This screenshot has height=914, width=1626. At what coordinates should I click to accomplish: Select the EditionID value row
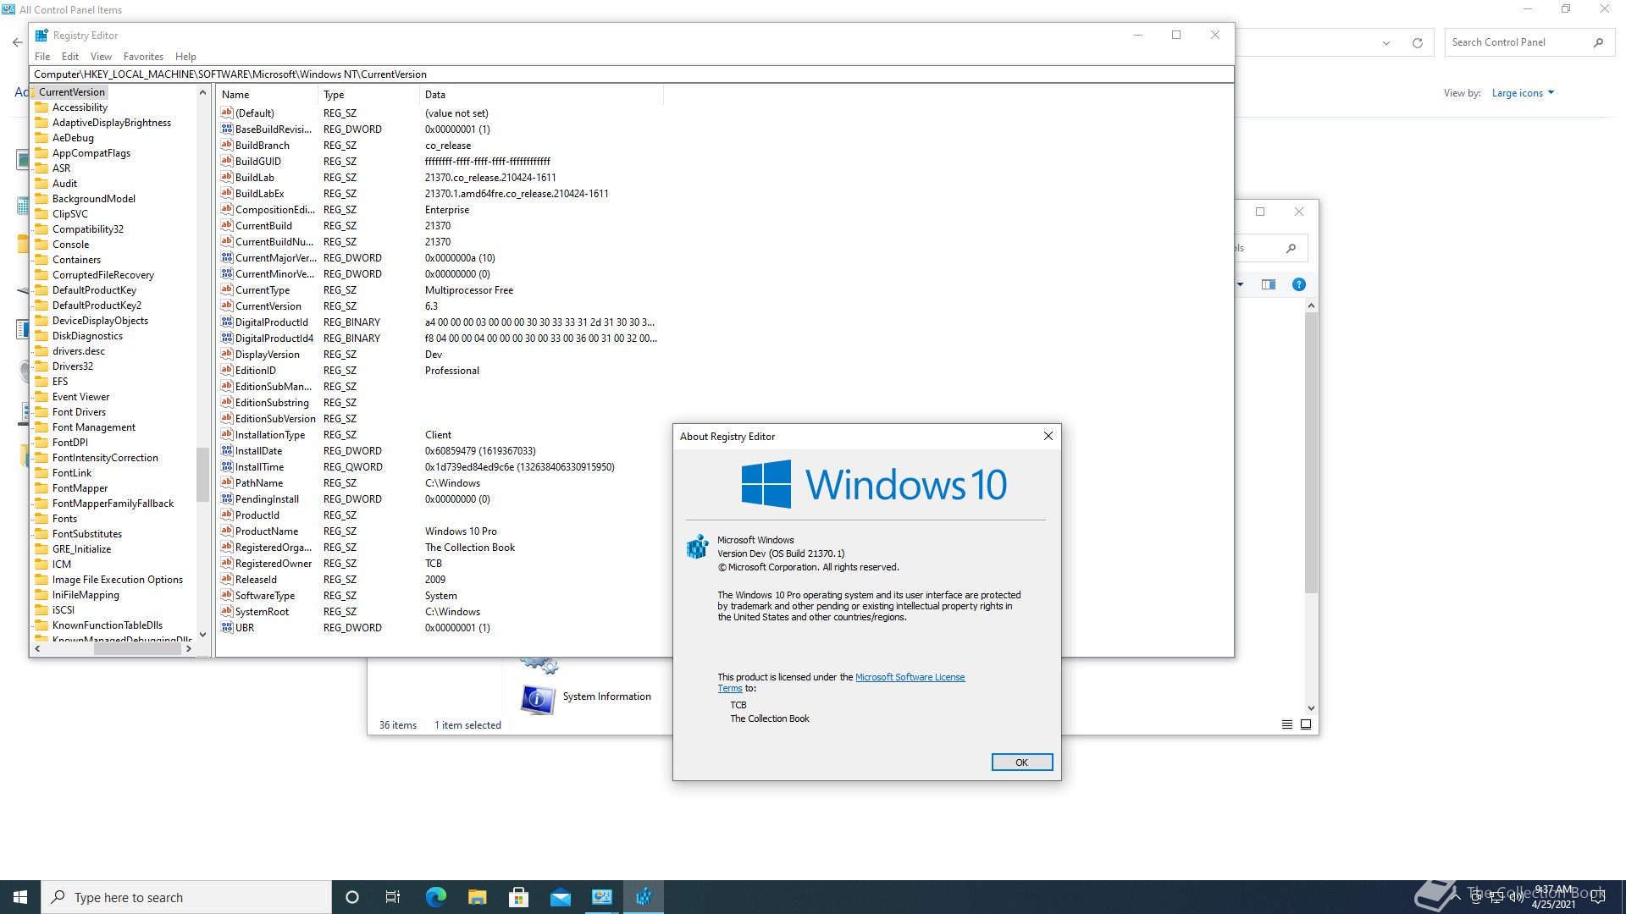(440, 371)
